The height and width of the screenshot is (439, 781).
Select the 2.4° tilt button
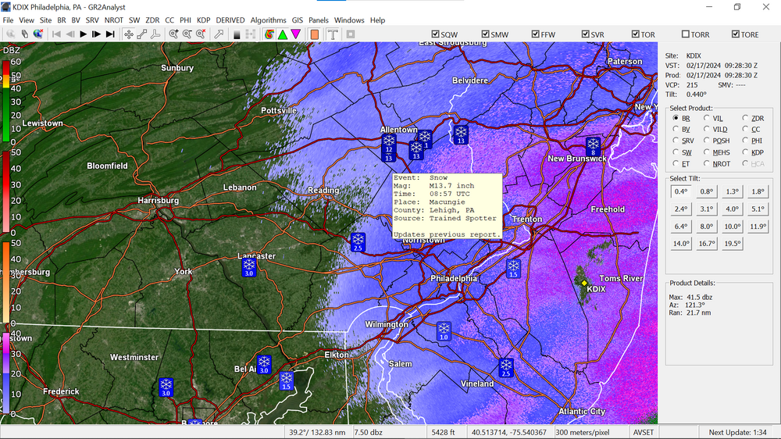click(681, 209)
